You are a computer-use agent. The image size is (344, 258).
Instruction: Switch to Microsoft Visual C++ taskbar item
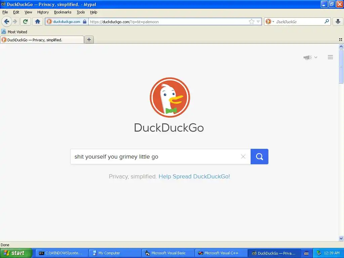(221, 253)
